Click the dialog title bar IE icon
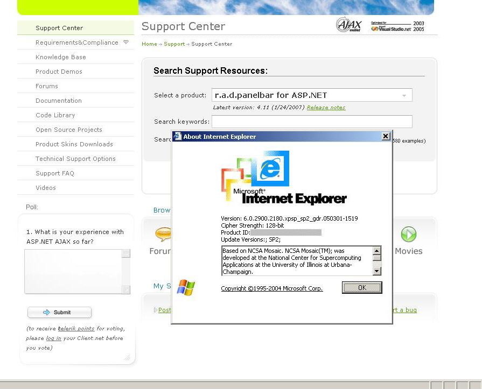Image resolution: width=482 pixels, height=389 pixels. click(177, 136)
